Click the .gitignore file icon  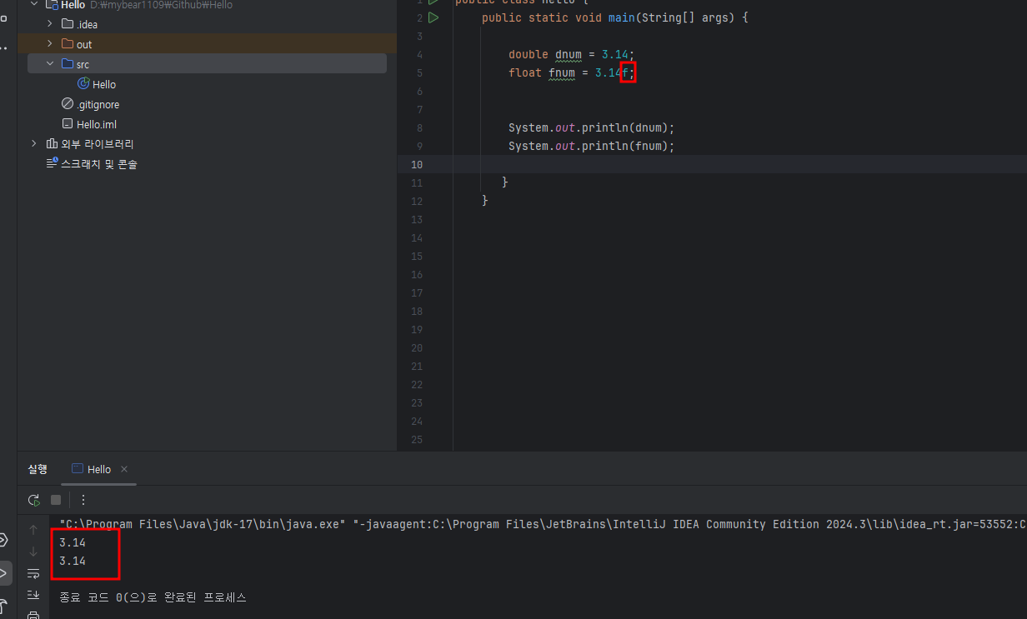68,104
